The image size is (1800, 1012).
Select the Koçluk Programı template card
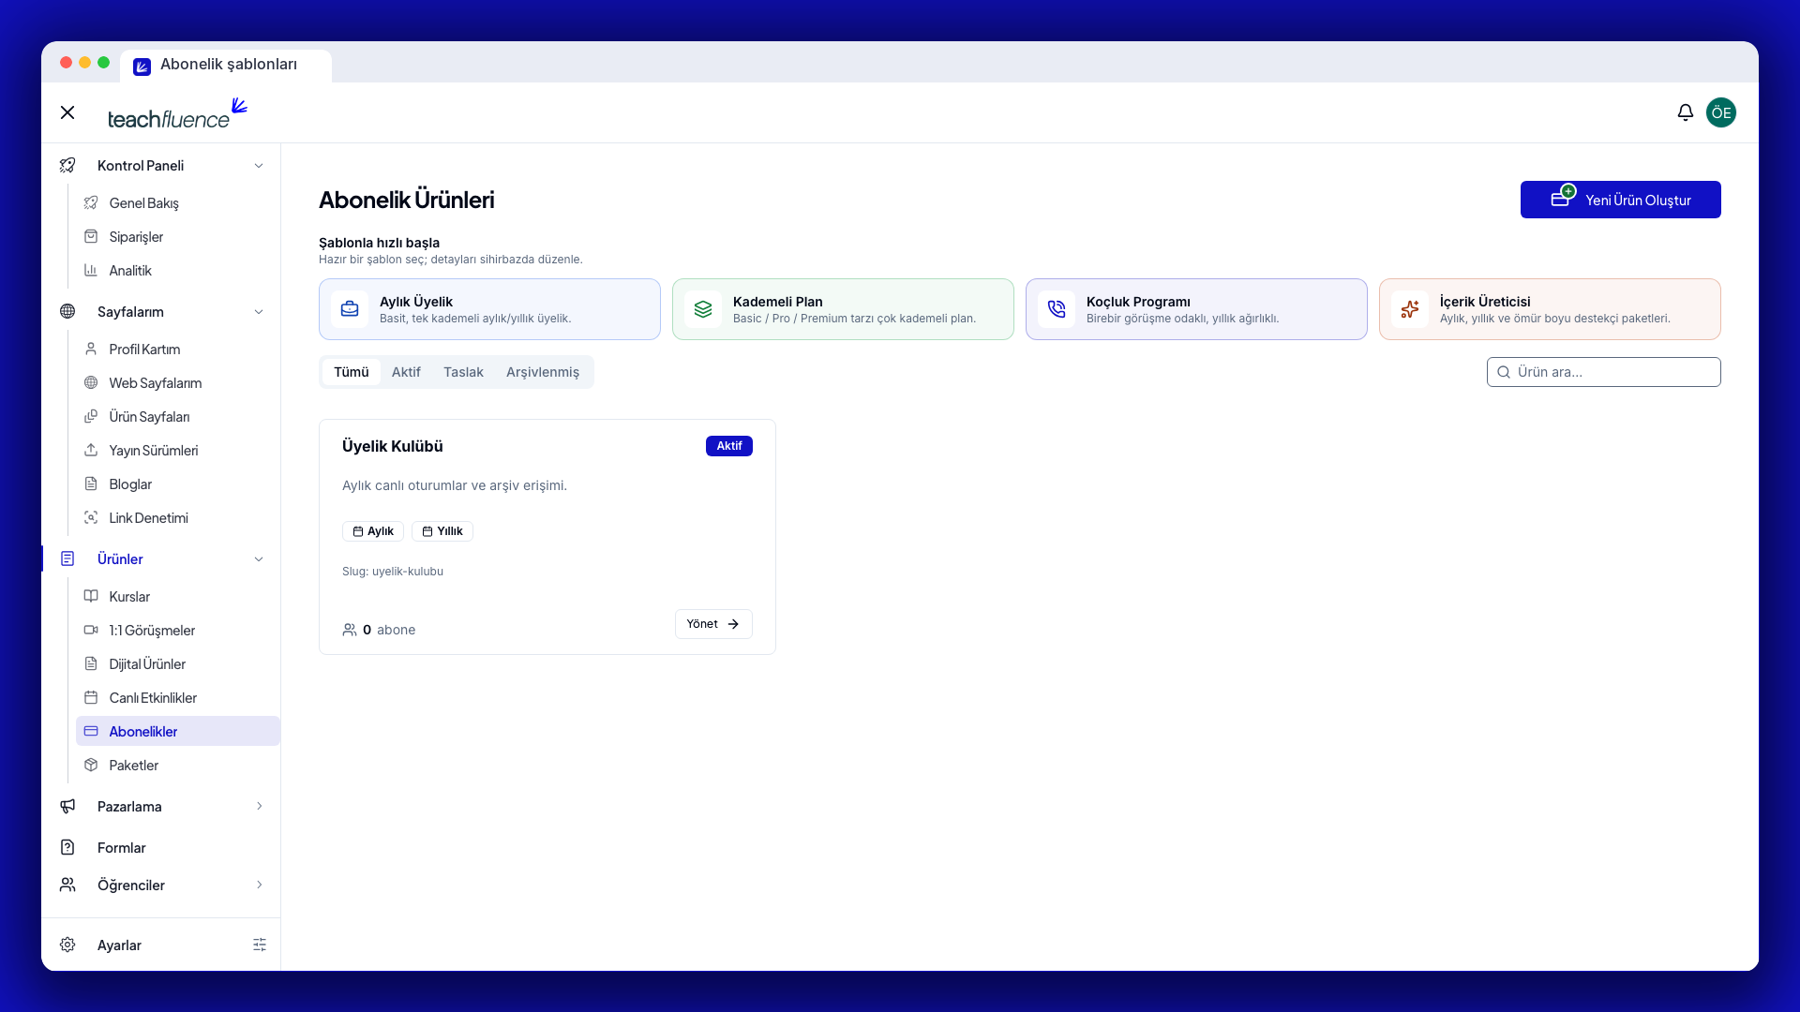click(1196, 309)
